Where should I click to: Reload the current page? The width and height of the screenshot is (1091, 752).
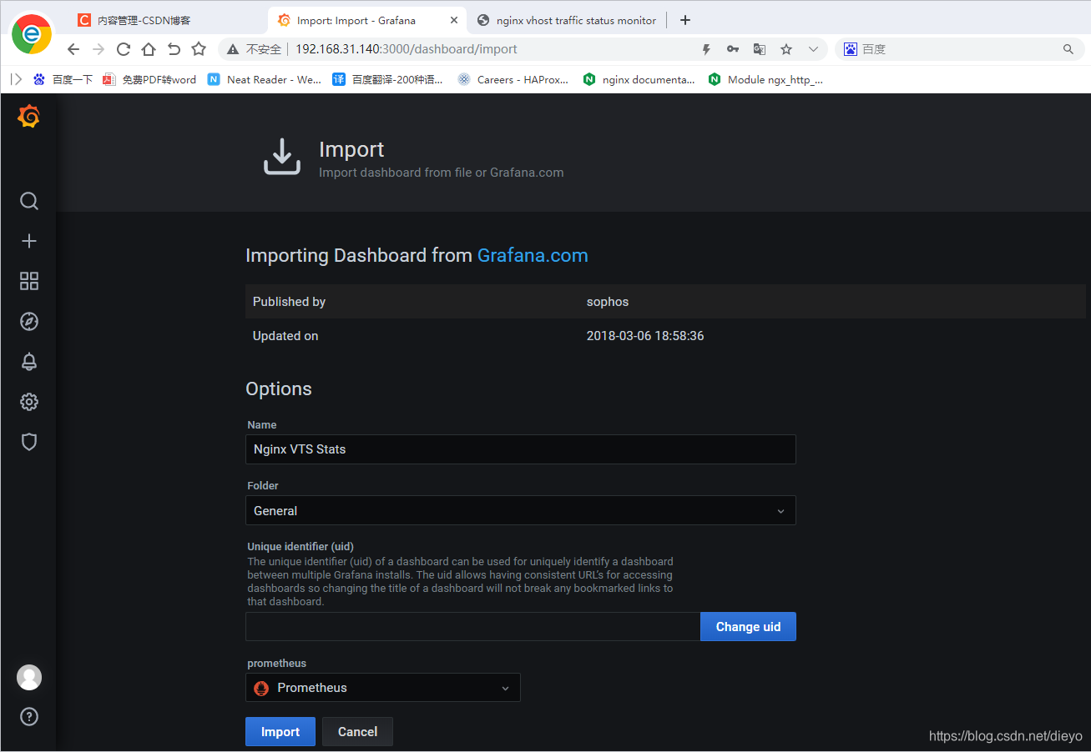click(124, 49)
